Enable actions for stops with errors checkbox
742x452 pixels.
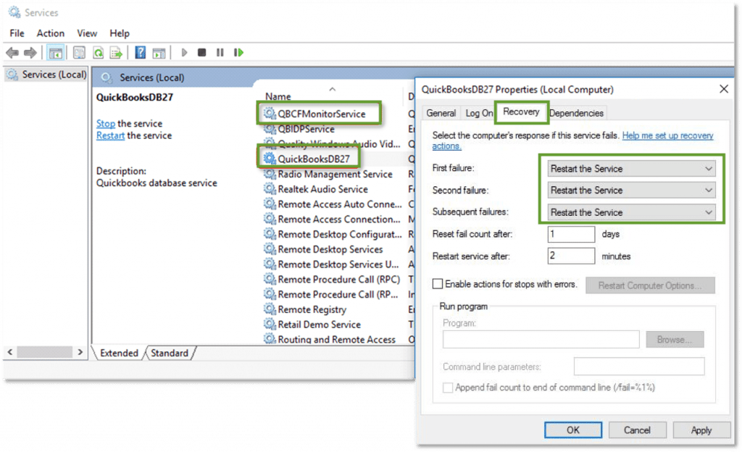pyautogui.click(x=438, y=284)
